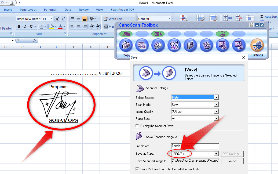Screen dimensions: 278x174
Task: Click the Save Scanned Image to path field
Action: click(195, 161)
